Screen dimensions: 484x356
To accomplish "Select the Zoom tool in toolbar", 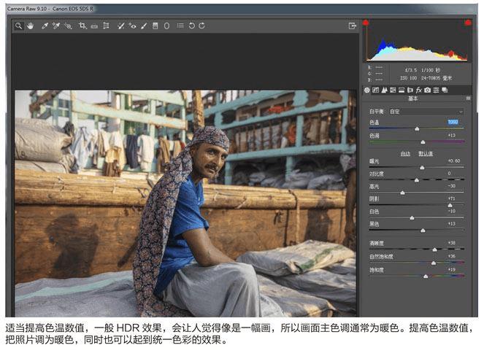I will coord(19,26).
